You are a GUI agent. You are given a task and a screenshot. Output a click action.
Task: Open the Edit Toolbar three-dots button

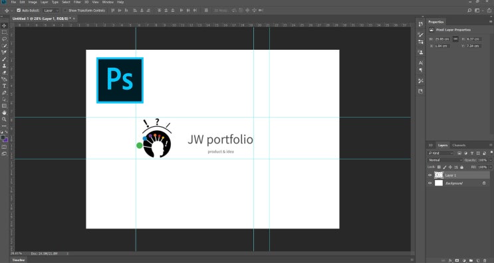click(5, 126)
